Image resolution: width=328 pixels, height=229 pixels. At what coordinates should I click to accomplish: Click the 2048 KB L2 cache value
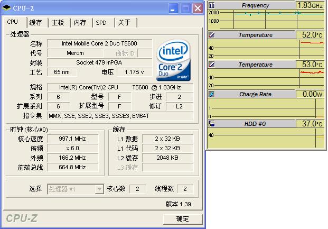pos(167,158)
